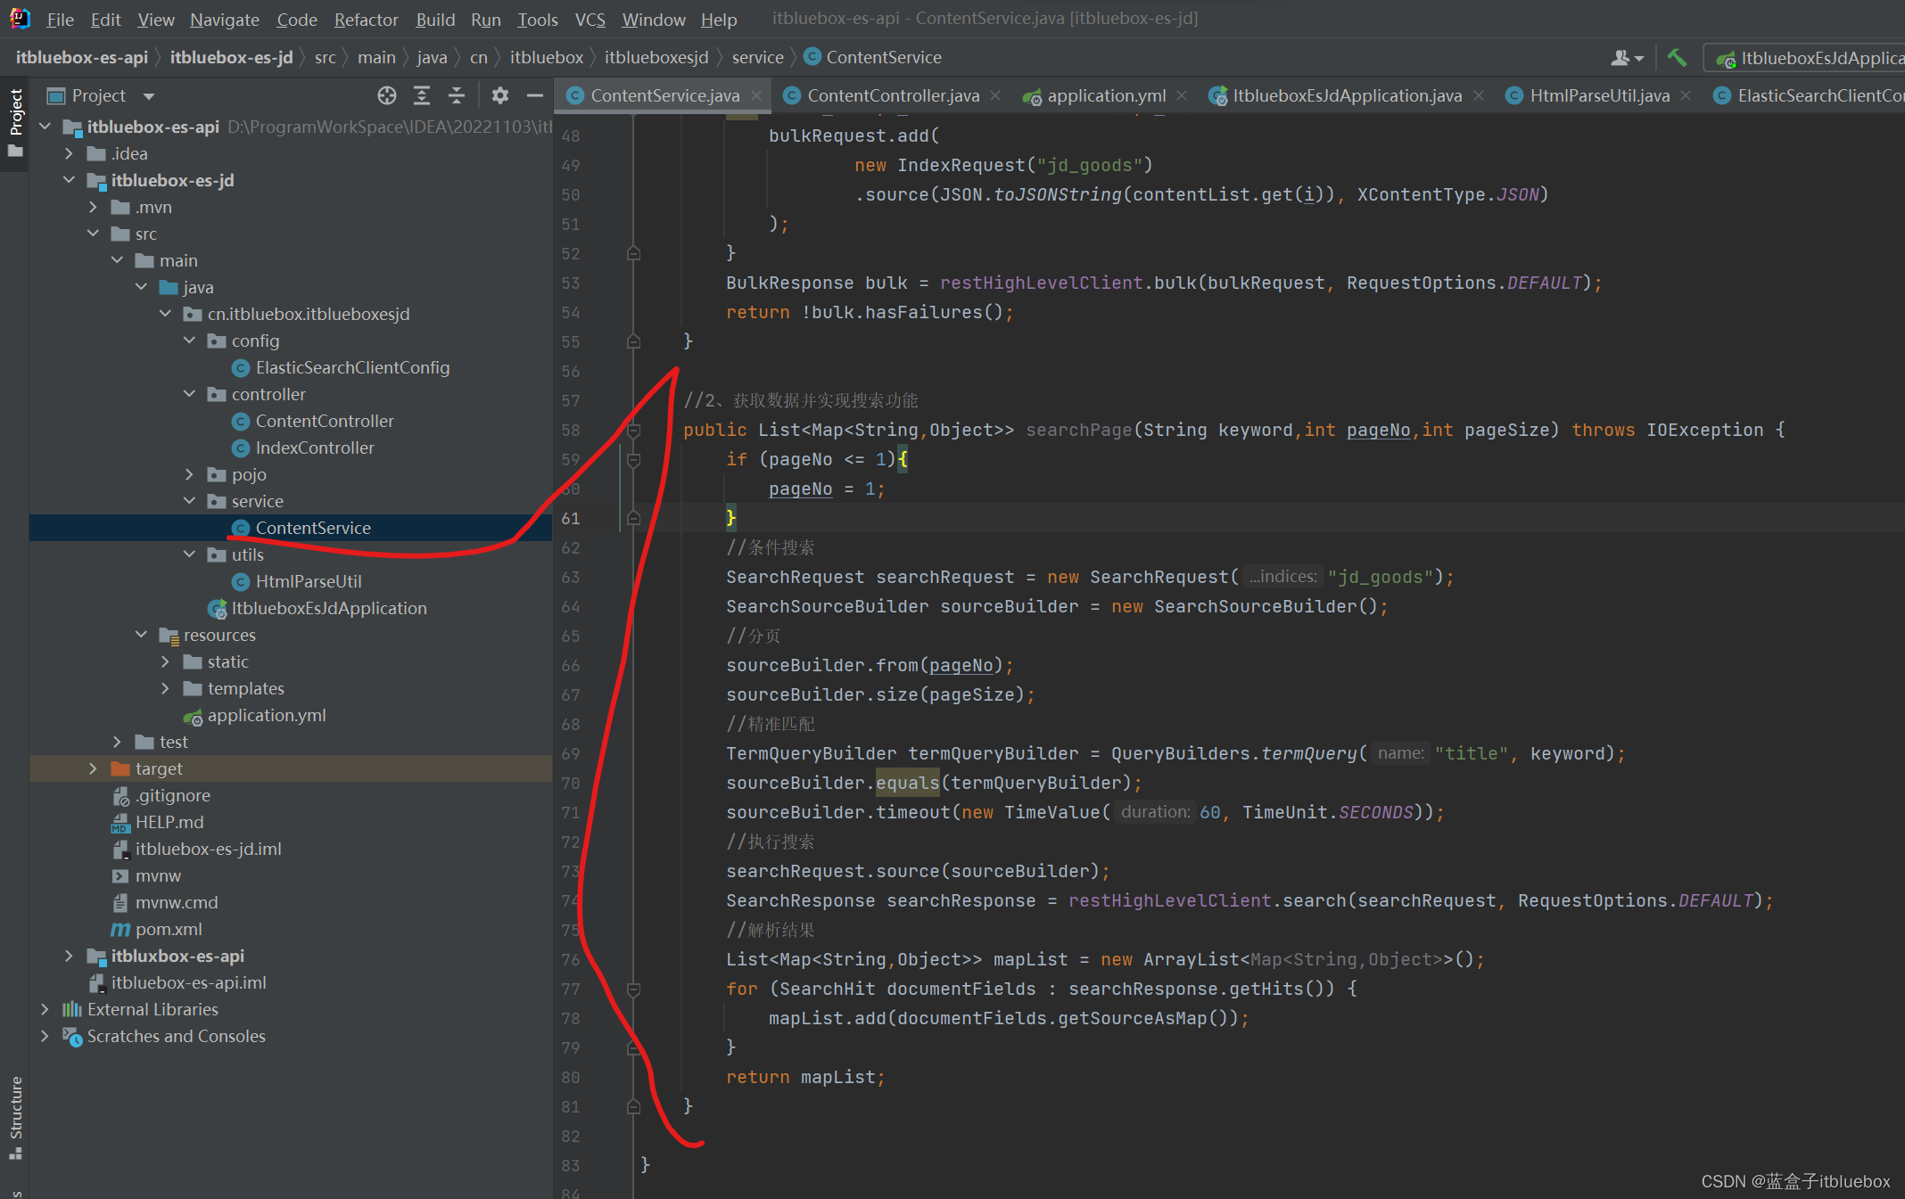Open the View menu
Screen dimensions: 1905x1199
(155, 20)
